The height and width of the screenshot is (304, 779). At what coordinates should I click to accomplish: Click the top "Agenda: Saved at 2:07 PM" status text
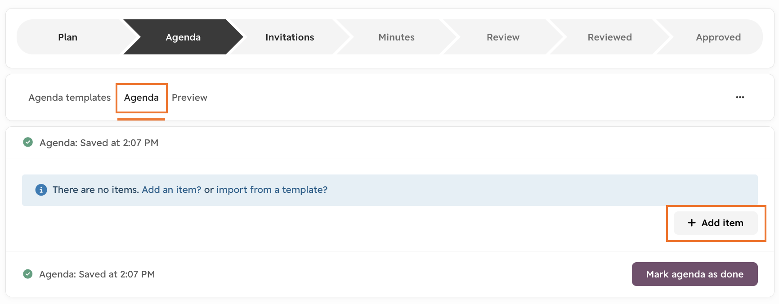99,143
